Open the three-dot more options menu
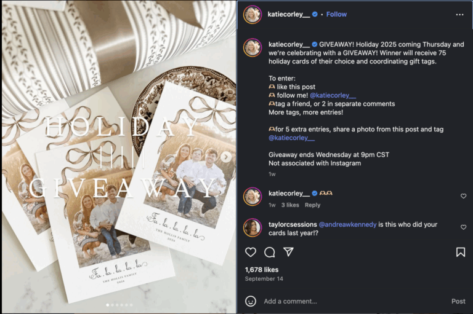 pos(459,14)
